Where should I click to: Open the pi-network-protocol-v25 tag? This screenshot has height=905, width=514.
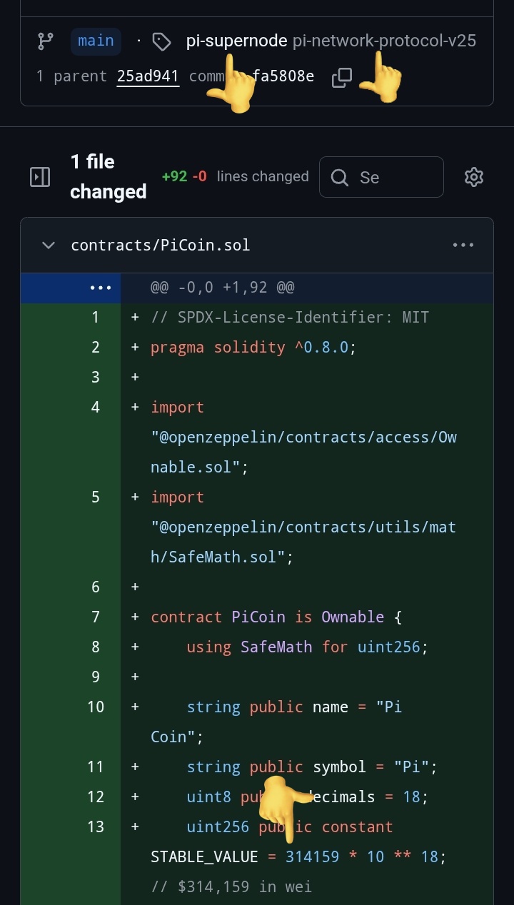(x=384, y=41)
